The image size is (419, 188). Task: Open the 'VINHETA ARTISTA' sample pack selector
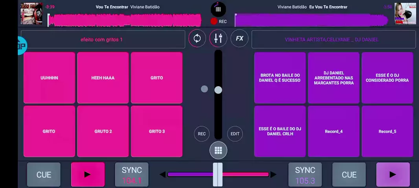click(333, 40)
